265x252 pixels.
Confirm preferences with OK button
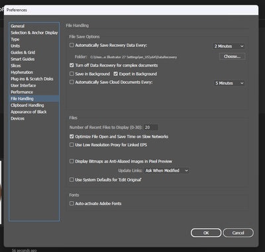tap(206, 233)
